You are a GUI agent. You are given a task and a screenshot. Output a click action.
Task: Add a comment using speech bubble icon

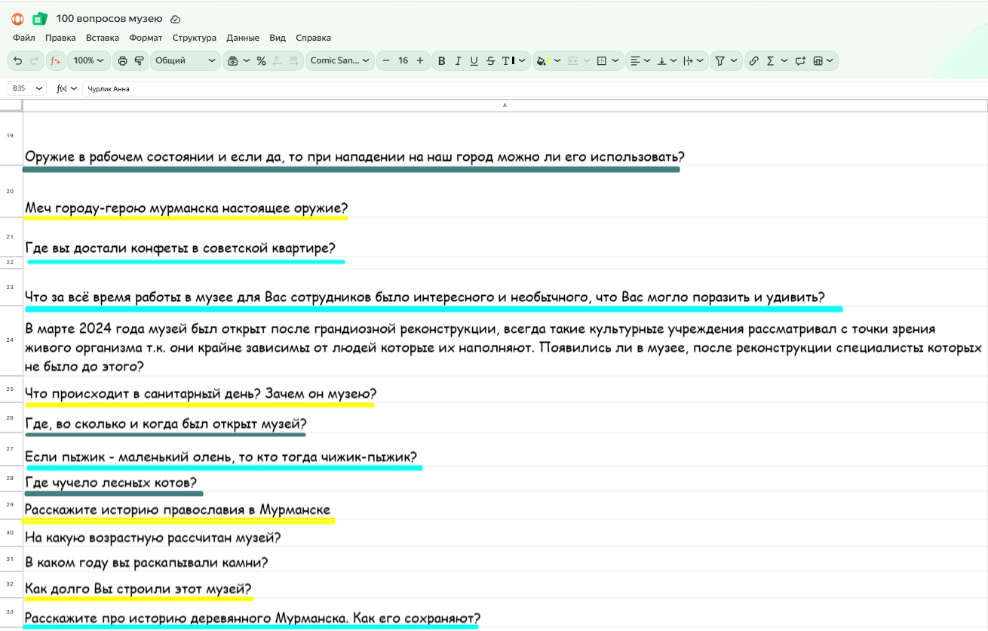pyautogui.click(x=800, y=60)
